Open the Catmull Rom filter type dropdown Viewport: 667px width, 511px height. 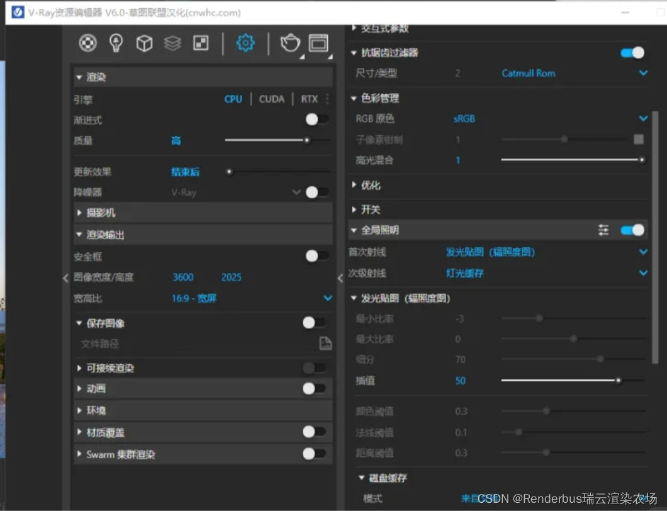point(575,73)
